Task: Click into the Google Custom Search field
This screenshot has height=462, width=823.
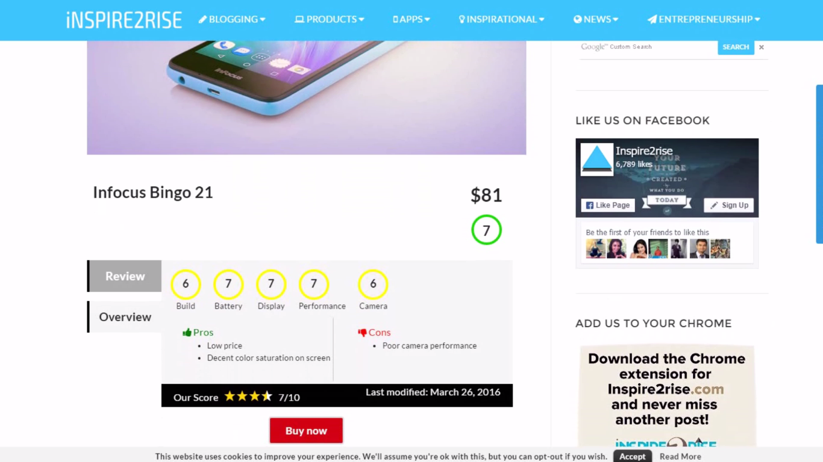Action: point(648,47)
